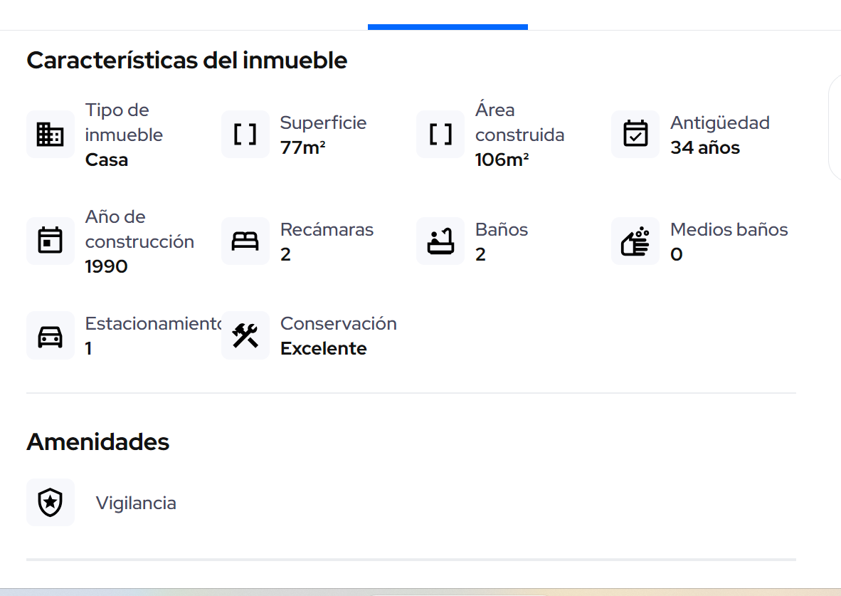The height and width of the screenshot is (596, 841).
Task: Click the Amenidades section heading
Action: (x=97, y=441)
